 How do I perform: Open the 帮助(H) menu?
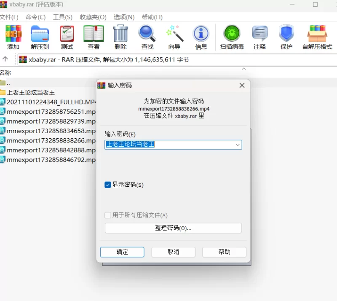click(x=152, y=17)
